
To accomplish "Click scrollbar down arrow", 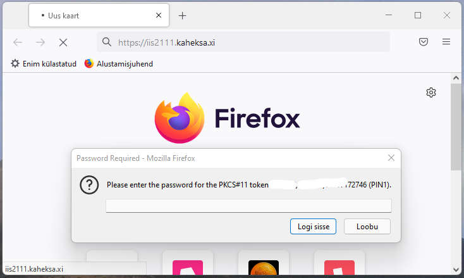I will pyautogui.click(x=456, y=270).
